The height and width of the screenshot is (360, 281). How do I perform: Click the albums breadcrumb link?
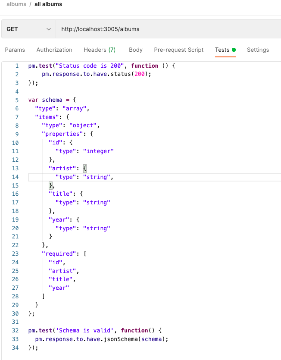click(x=16, y=4)
